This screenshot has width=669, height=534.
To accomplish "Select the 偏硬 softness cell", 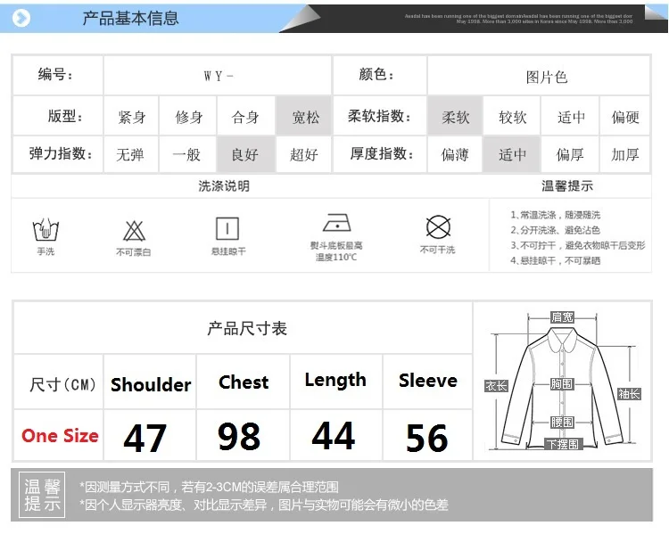I will (625, 117).
